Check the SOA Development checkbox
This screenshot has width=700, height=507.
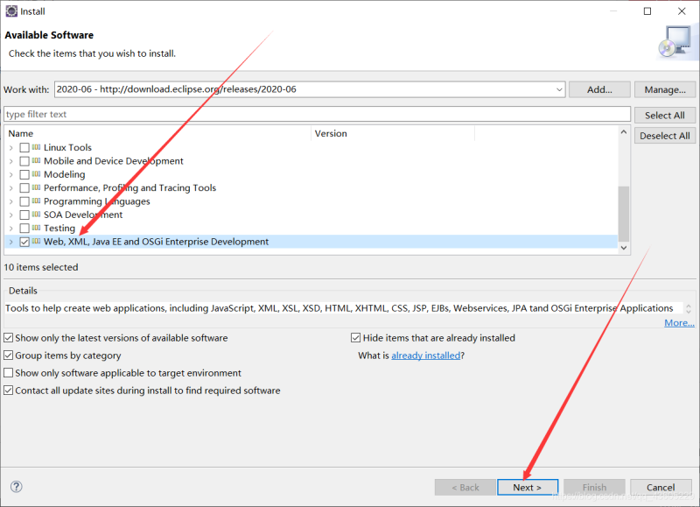[x=24, y=215]
